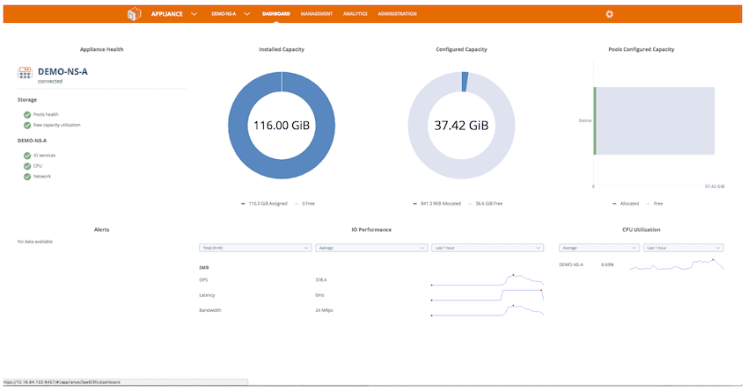Click the CPU status check icon
Viewport: 748px width, 391px height.
pyautogui.click(x=27, y=166)
